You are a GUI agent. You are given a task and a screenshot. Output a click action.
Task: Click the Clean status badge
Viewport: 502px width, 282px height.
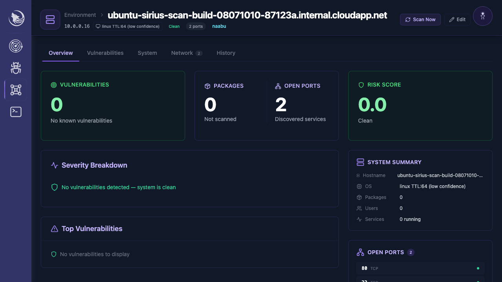174,26
